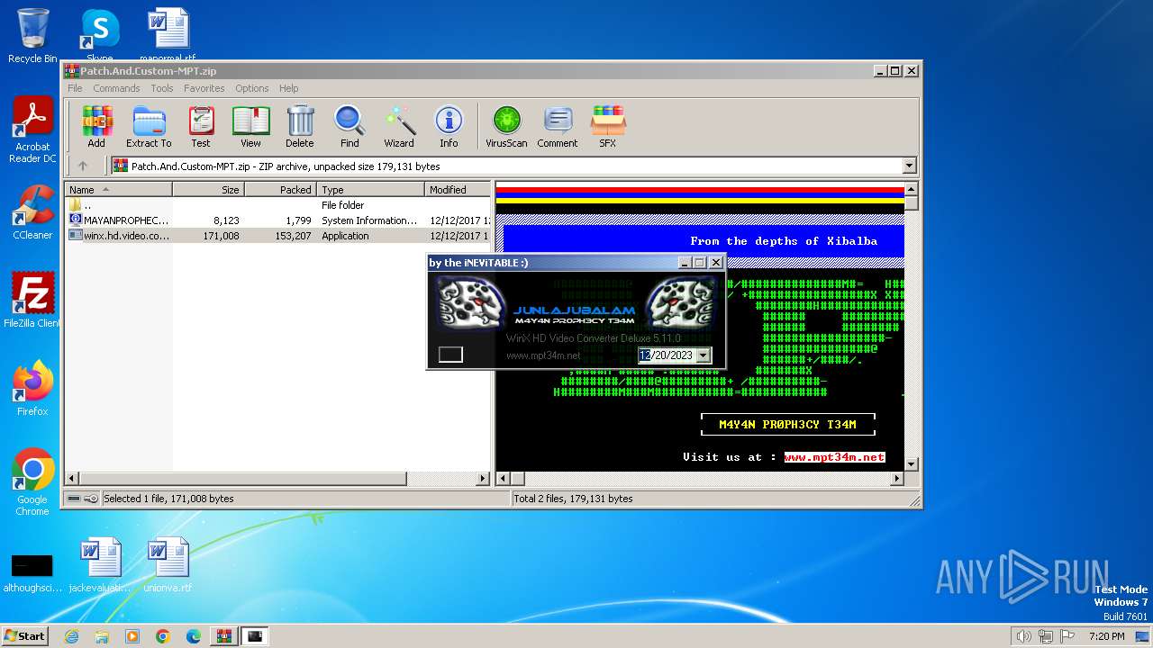
Task: Open the Options menu
Action: 252,88
